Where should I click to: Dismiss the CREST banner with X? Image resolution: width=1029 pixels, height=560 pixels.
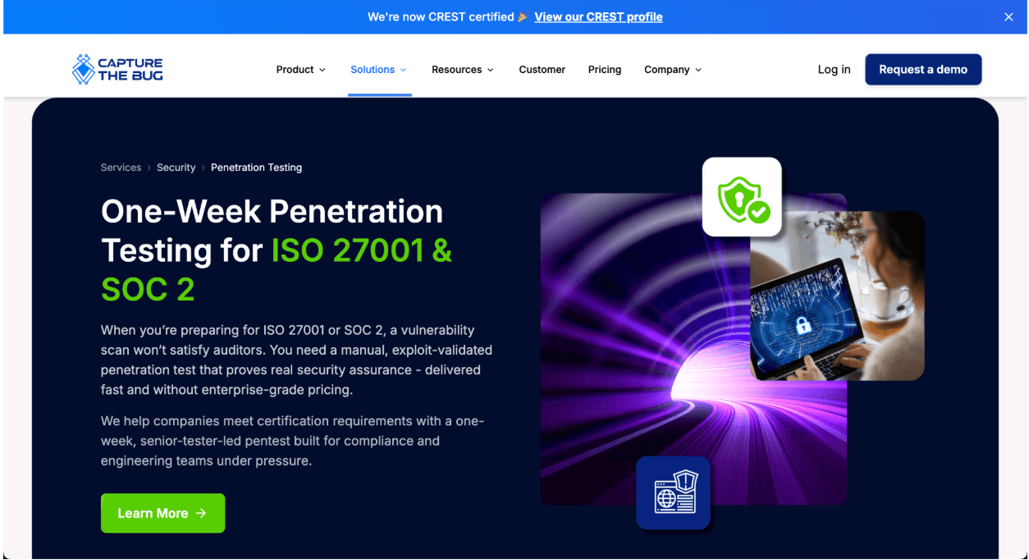pyautogui.click(x=1008, y=16)
